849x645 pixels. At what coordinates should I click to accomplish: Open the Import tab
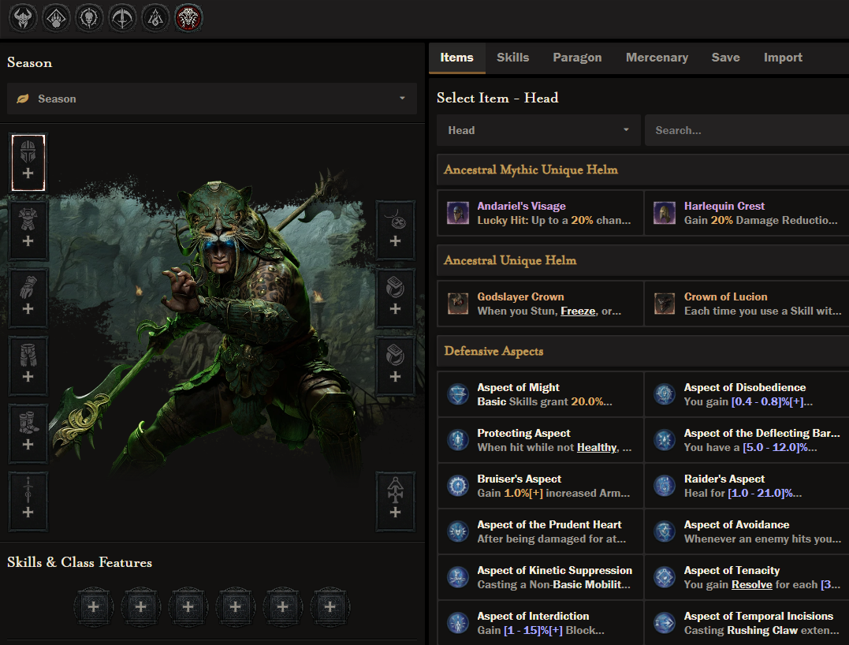[x=783, y=58]
